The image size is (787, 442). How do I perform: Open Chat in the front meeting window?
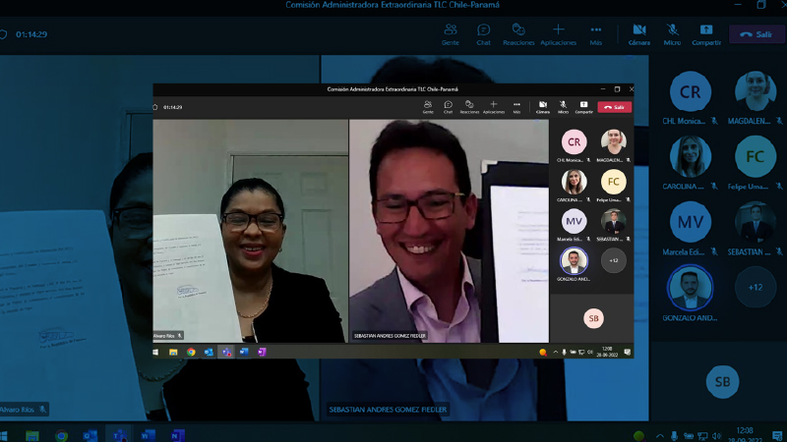449,107
